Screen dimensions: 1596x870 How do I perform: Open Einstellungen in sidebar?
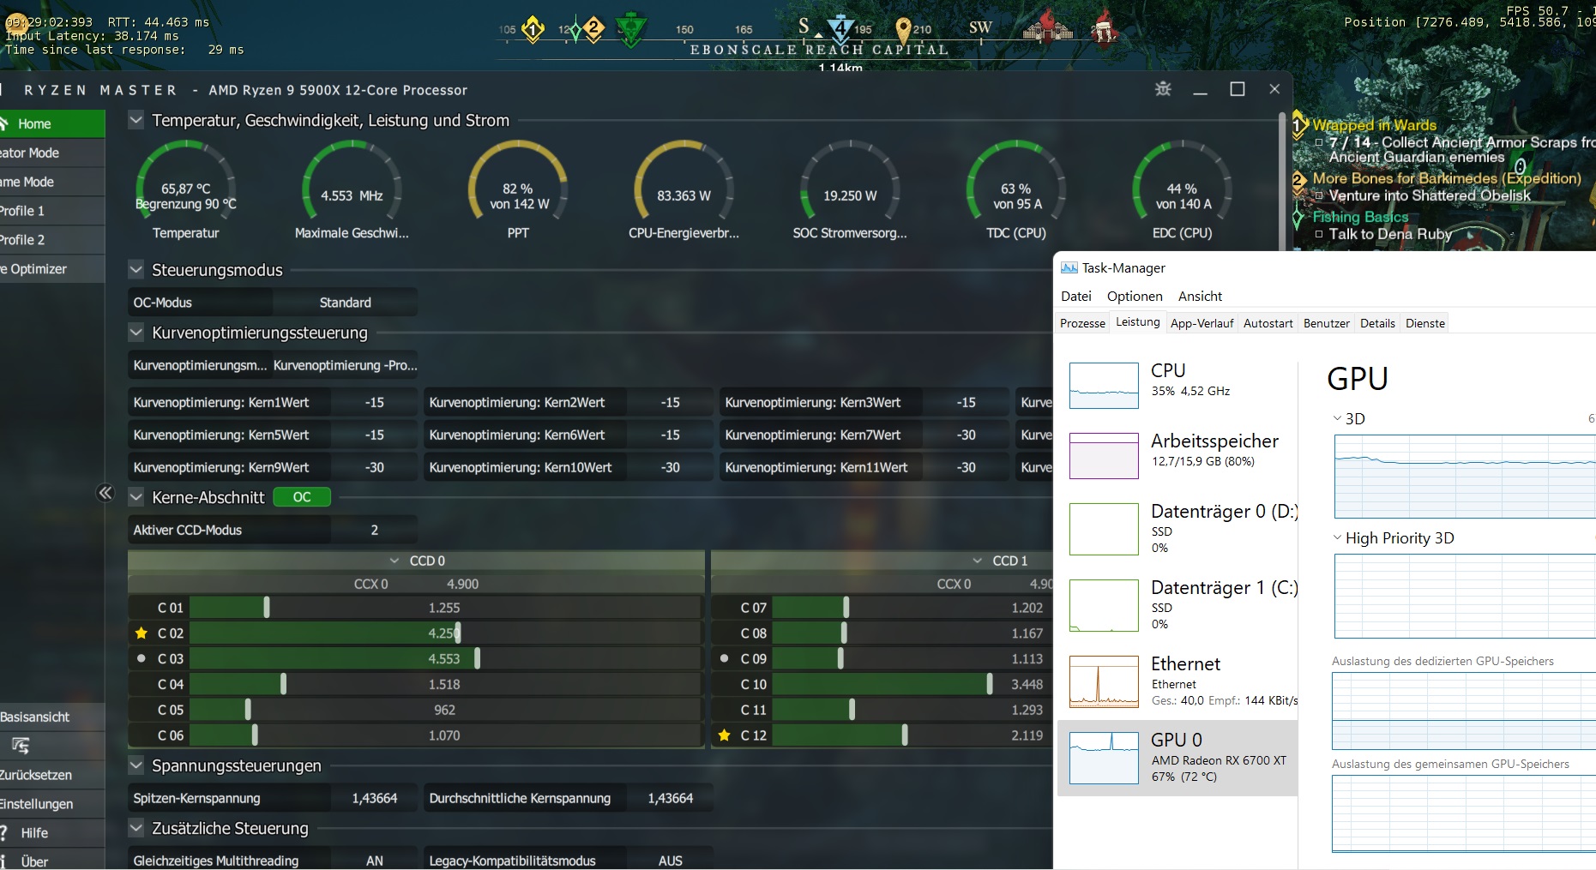click(52, 804)
